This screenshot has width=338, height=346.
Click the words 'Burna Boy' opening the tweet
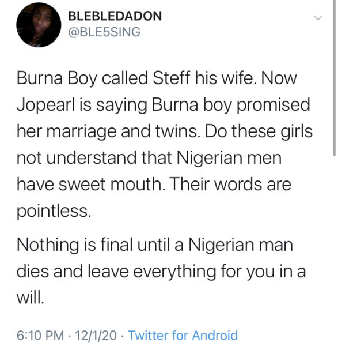point(57,79)
